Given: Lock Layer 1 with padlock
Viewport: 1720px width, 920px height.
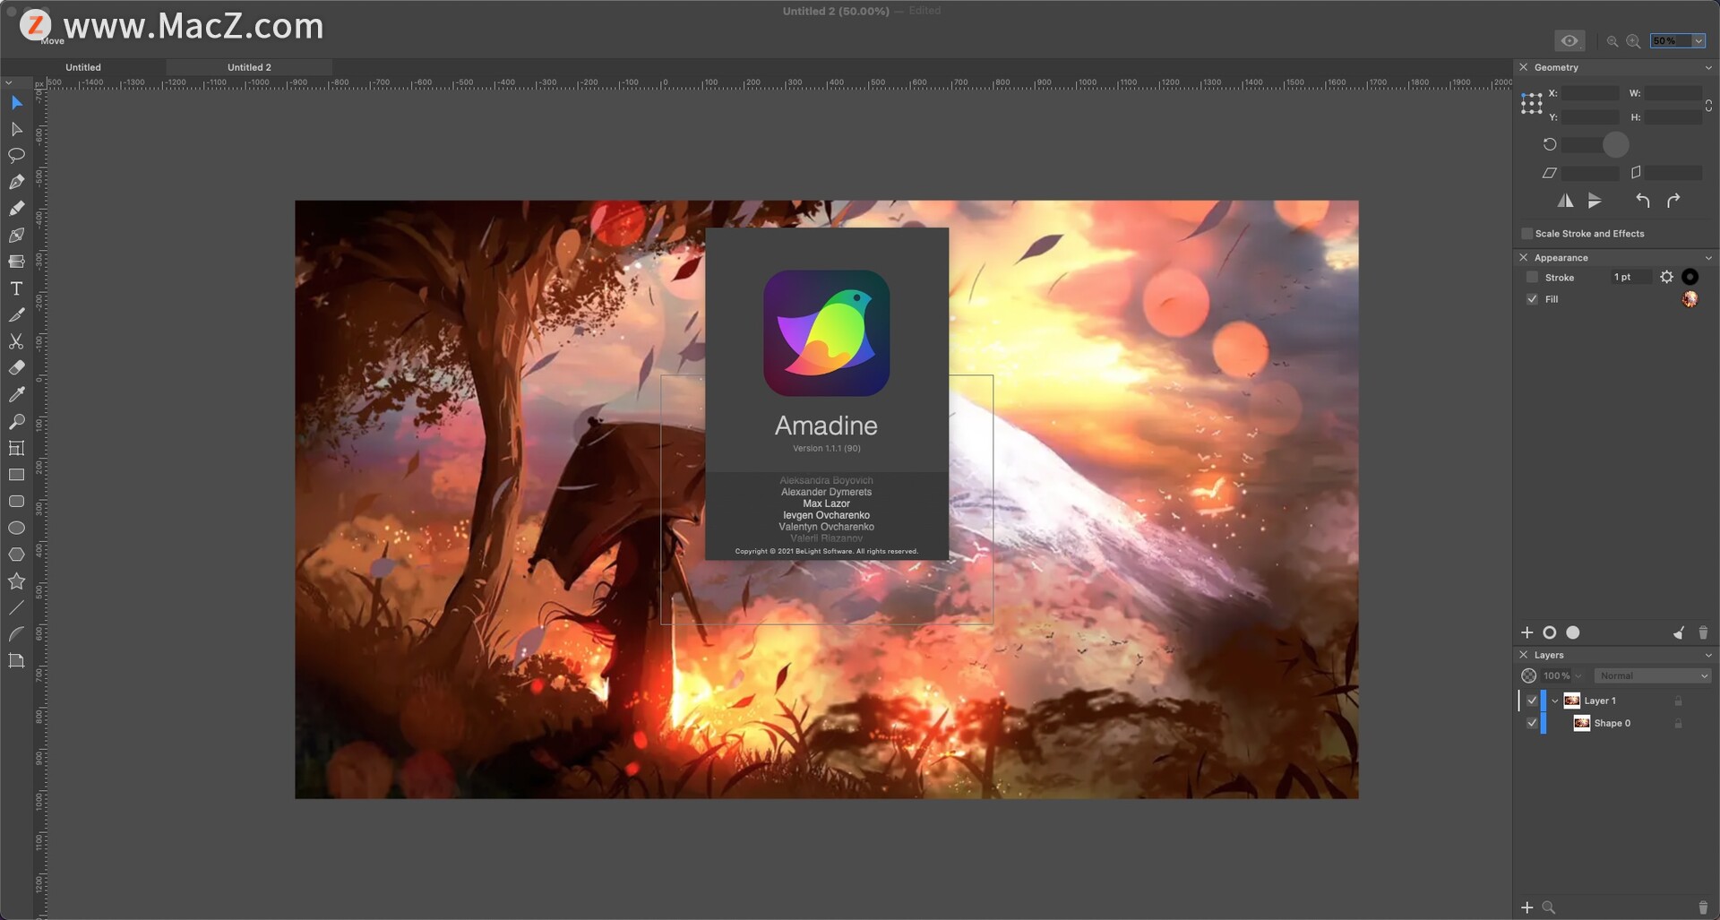Looking at the screenshot, I should click(1678, 701).
